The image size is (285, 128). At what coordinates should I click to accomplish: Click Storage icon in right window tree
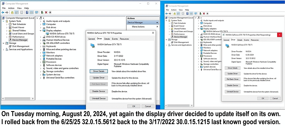169,39
